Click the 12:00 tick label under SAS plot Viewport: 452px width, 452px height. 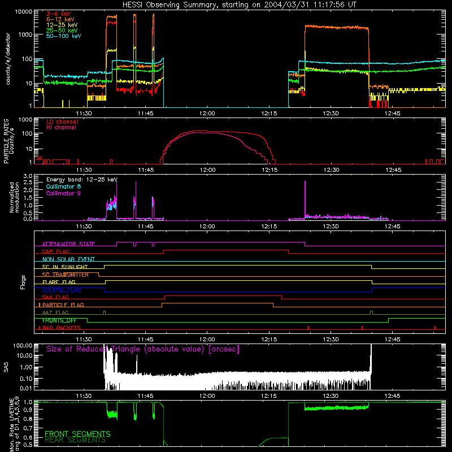click(207, 396)
